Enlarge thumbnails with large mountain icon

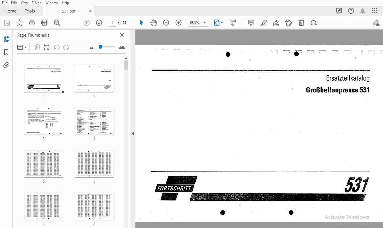(122, 47)
